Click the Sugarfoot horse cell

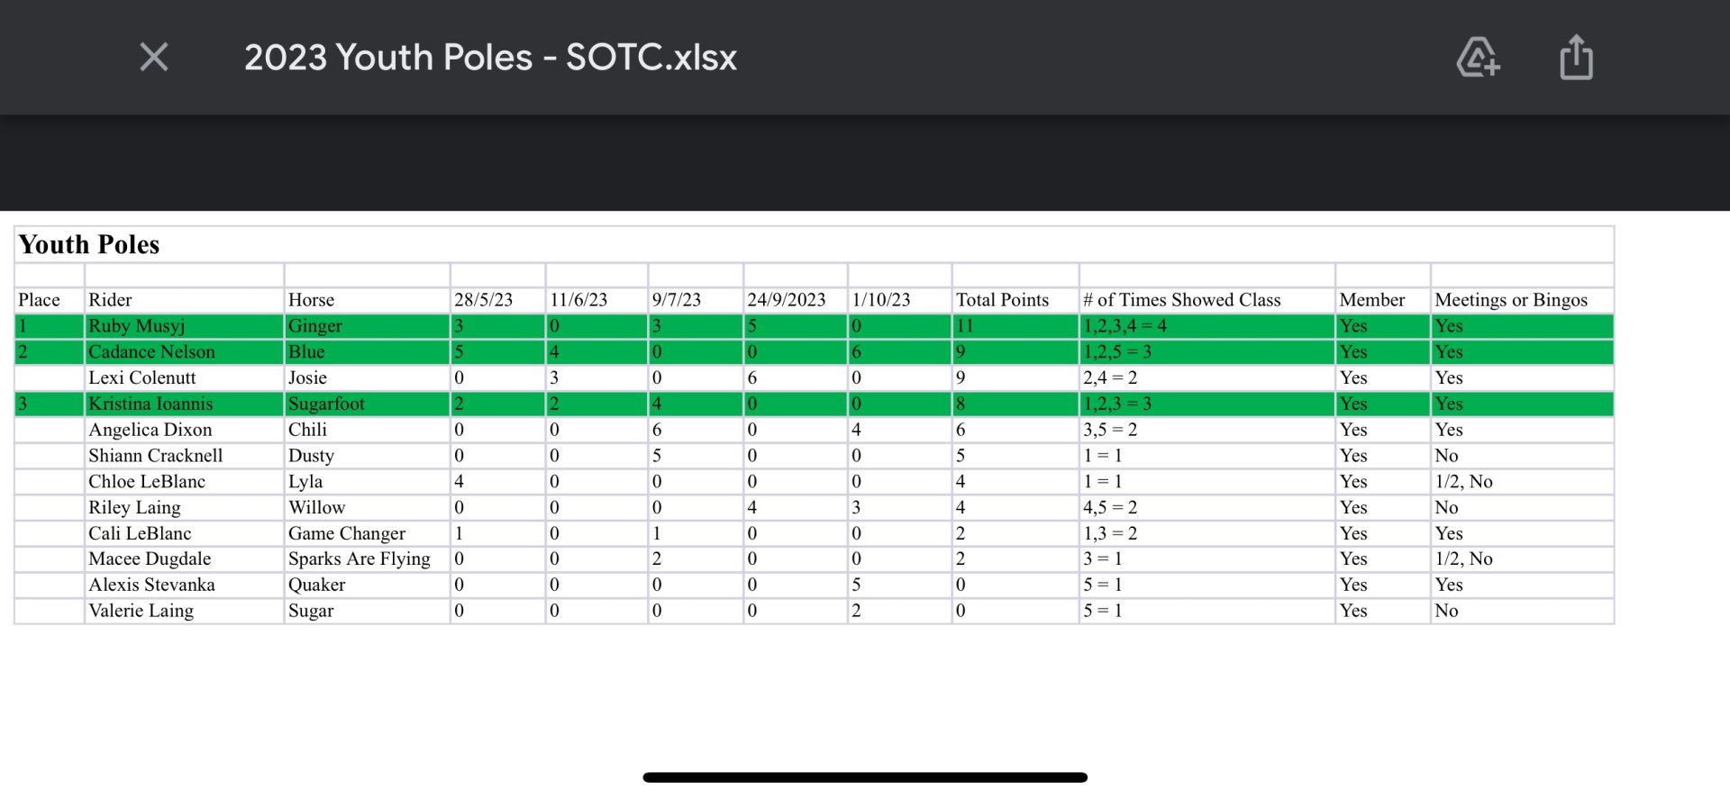[367, 404]
